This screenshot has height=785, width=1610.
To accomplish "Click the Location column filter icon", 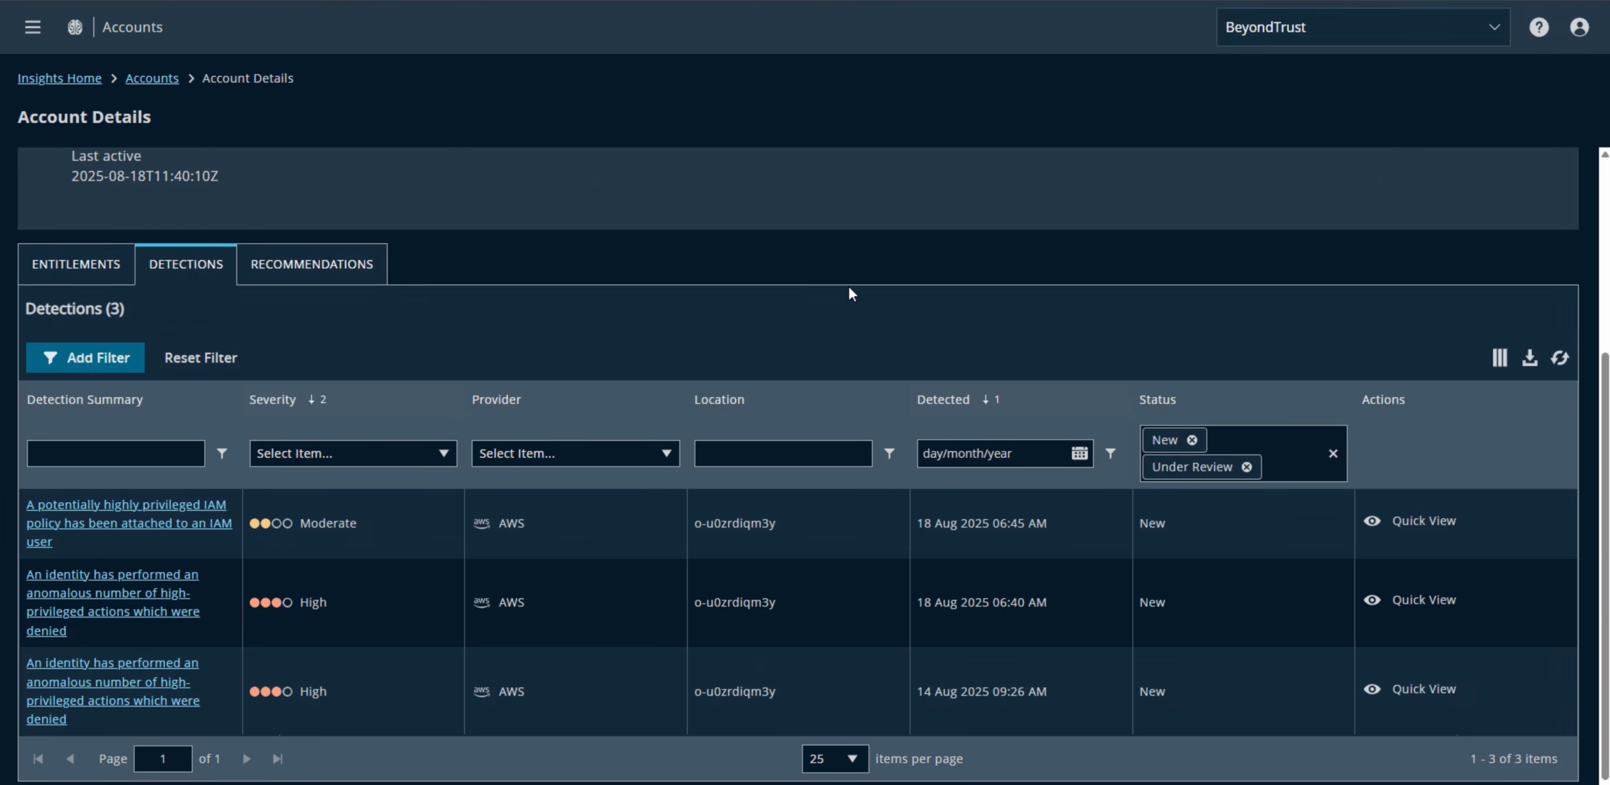I will [x=889, y=453].
